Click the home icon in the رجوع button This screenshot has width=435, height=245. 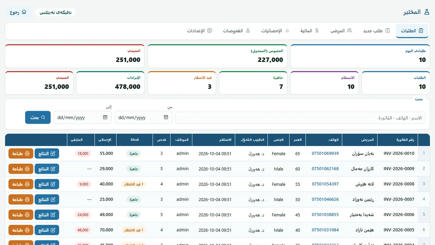(24, 12)
